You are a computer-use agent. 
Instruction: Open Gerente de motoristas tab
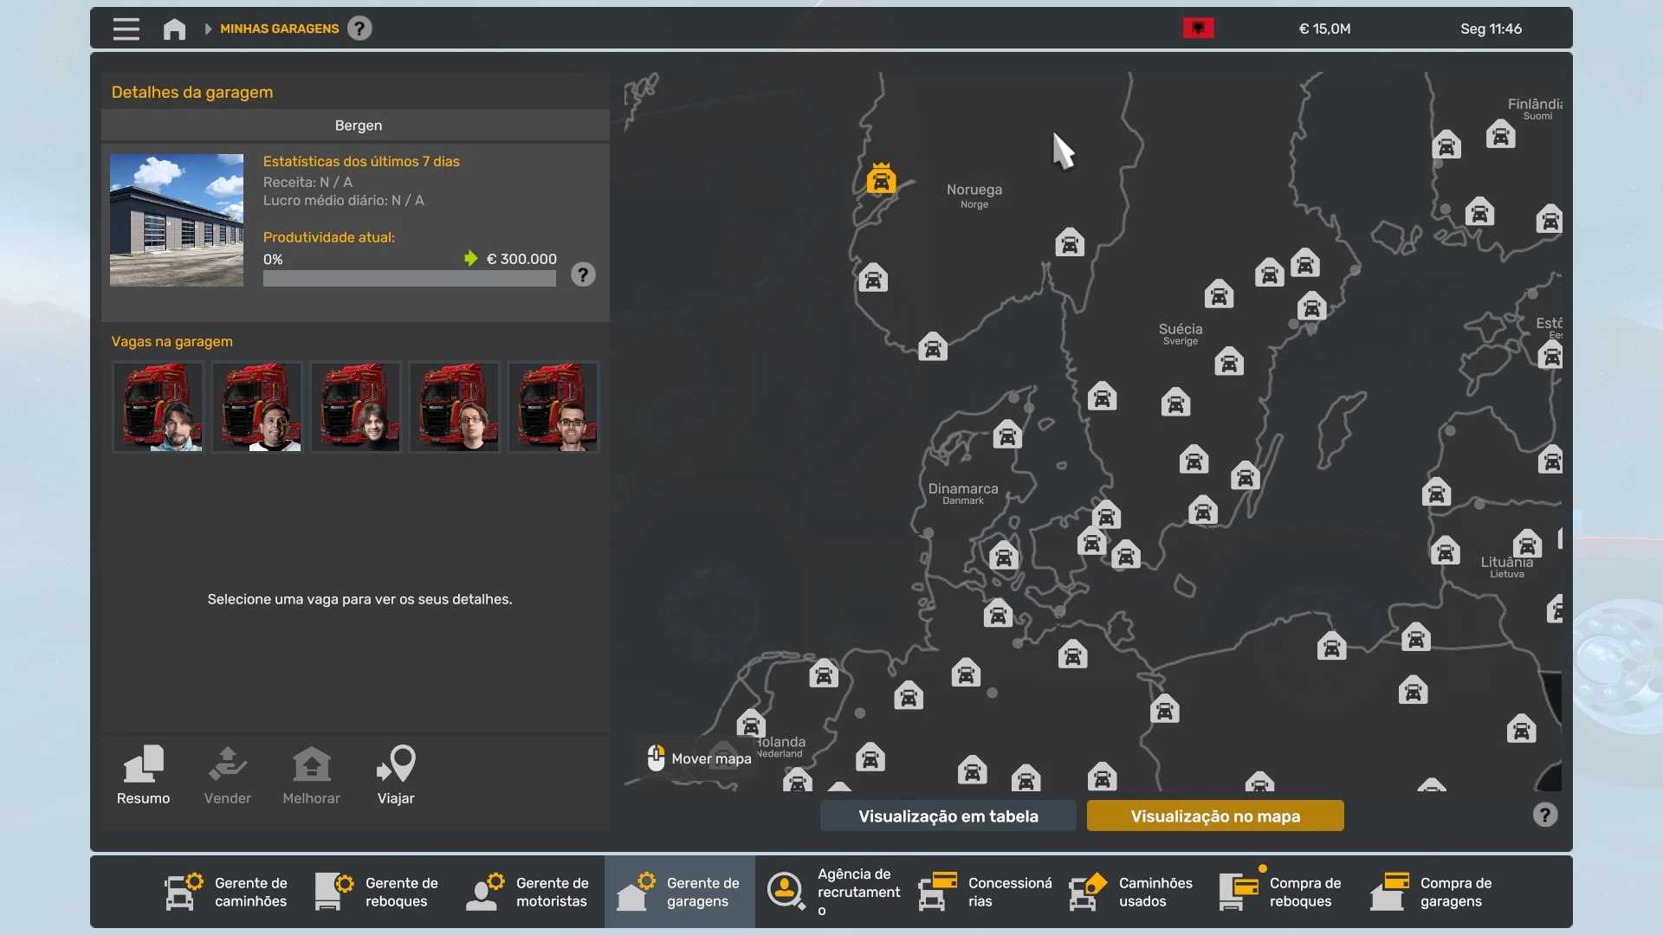click(x=528, y=892)
